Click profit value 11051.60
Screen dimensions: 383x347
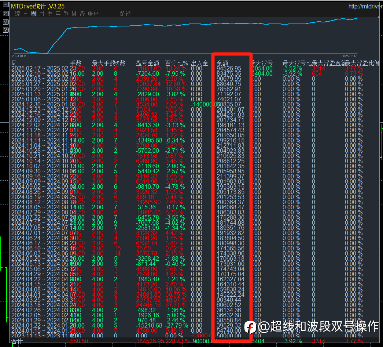coord(148,69)
